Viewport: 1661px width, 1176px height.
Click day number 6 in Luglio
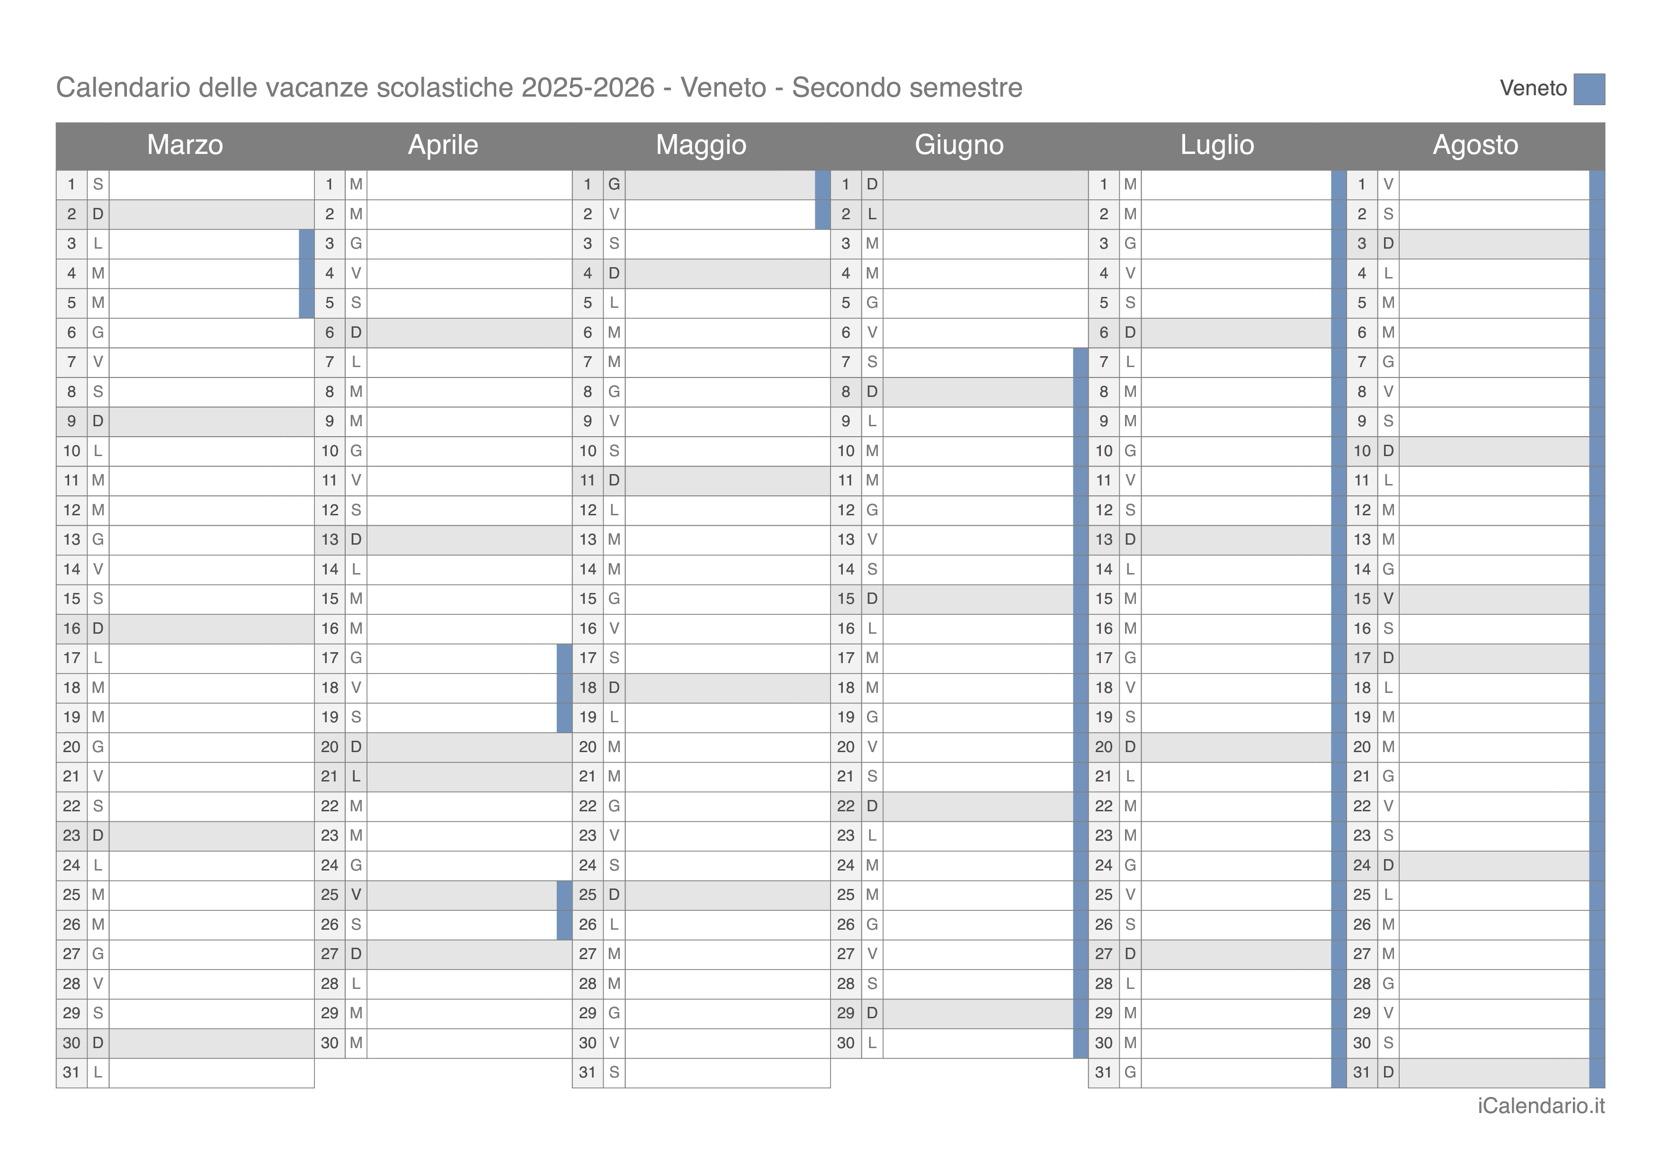point(1104,332)
